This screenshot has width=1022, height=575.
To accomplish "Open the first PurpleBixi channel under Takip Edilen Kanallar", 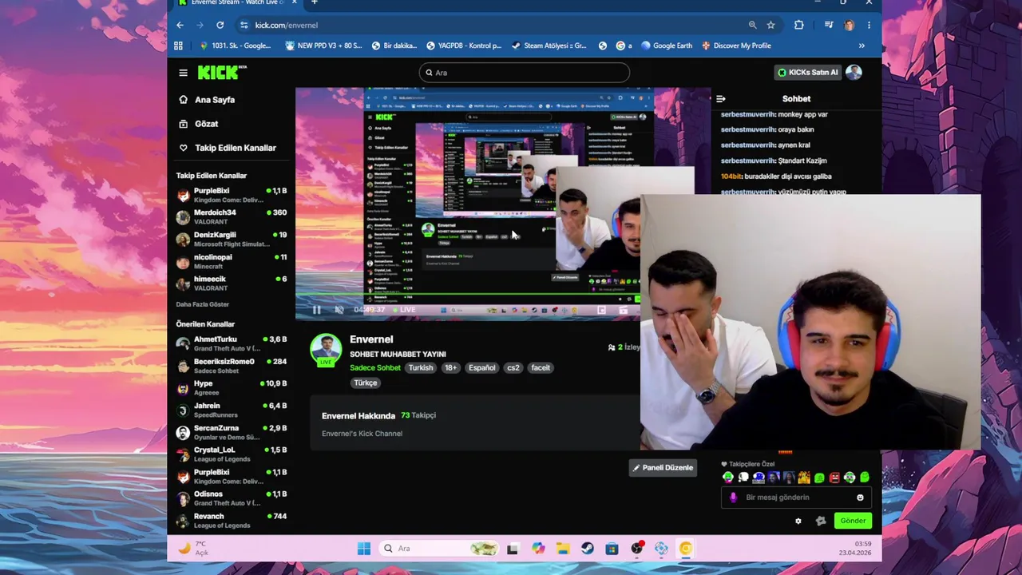I will [x=232, y=195].
